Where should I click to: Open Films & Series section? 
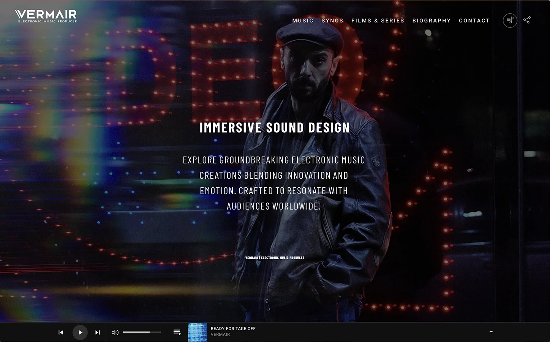tap(378, 21)
